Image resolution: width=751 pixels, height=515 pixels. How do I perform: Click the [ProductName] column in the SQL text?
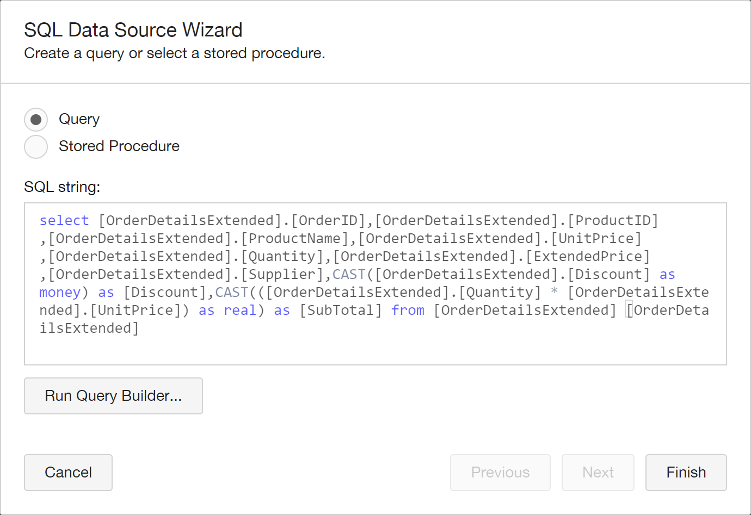point(294,239)
